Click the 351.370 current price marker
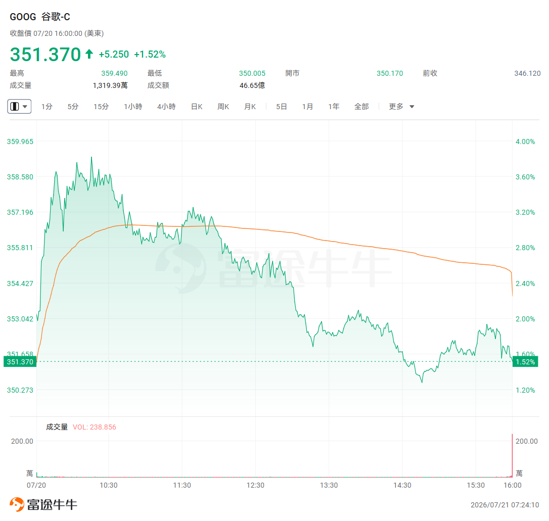This screenshot has width=549, height=521. pos(20,361)
